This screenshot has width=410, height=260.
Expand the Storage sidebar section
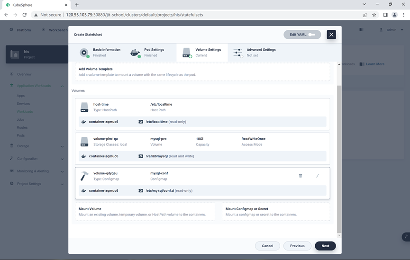[62, 147]
